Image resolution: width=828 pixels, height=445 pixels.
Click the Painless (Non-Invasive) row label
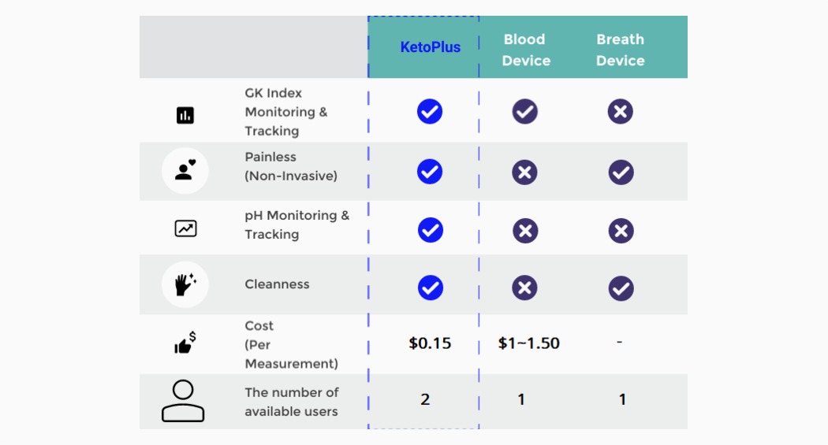[291, 166]
